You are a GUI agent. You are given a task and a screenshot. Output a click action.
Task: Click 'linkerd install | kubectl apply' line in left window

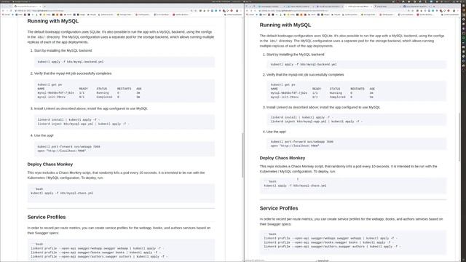coord(68,119)
